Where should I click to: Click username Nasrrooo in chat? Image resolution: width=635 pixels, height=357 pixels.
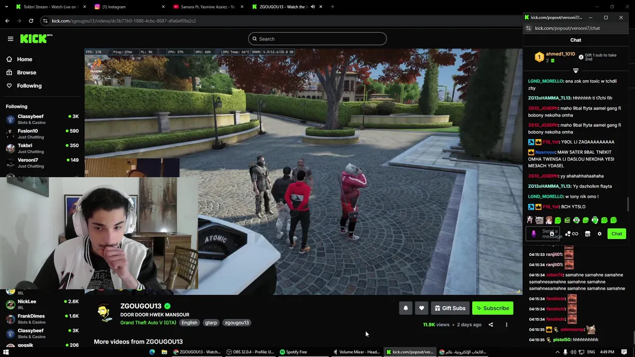click(x=545, y=152)
